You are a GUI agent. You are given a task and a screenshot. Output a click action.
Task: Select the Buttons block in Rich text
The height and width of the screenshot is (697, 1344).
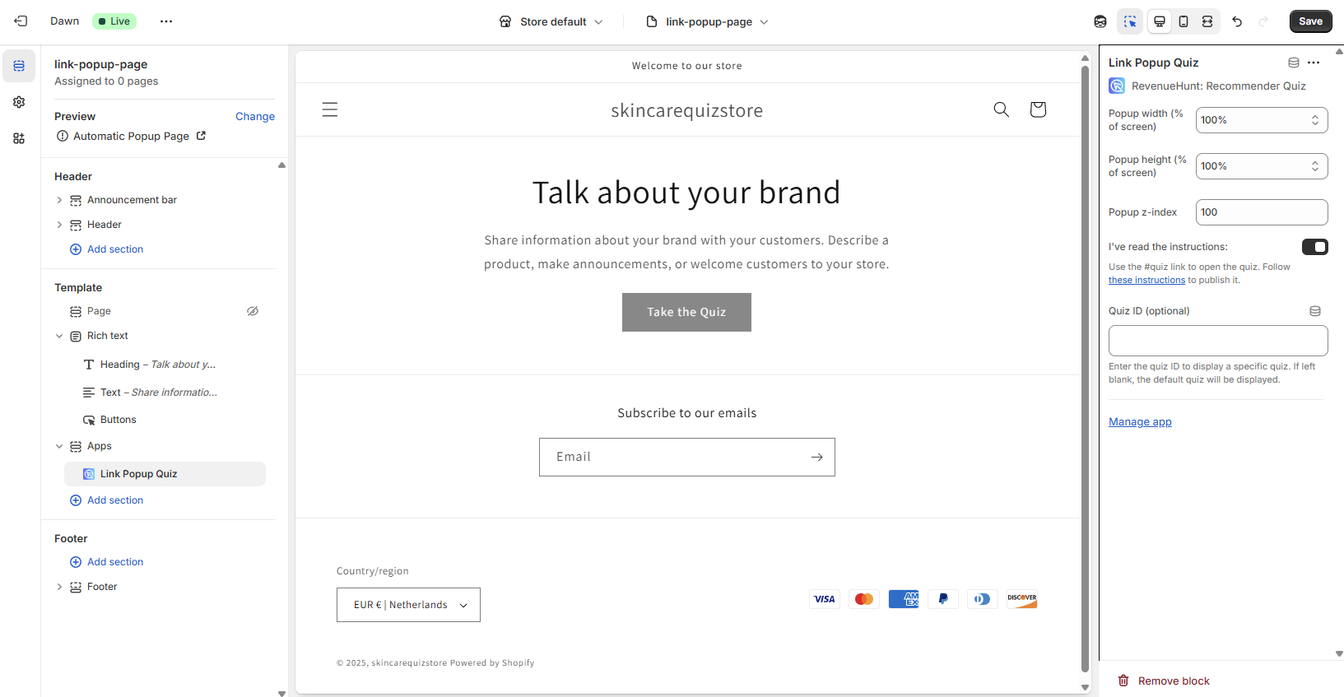coord(119,420)
